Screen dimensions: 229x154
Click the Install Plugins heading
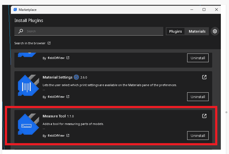29,20
